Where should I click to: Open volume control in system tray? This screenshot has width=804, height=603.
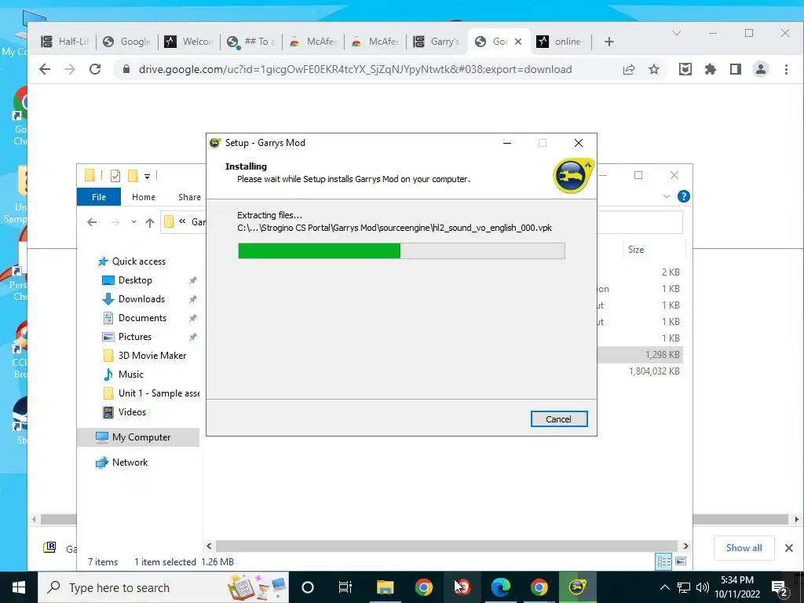pyautogui.click(x=703, y=587)
